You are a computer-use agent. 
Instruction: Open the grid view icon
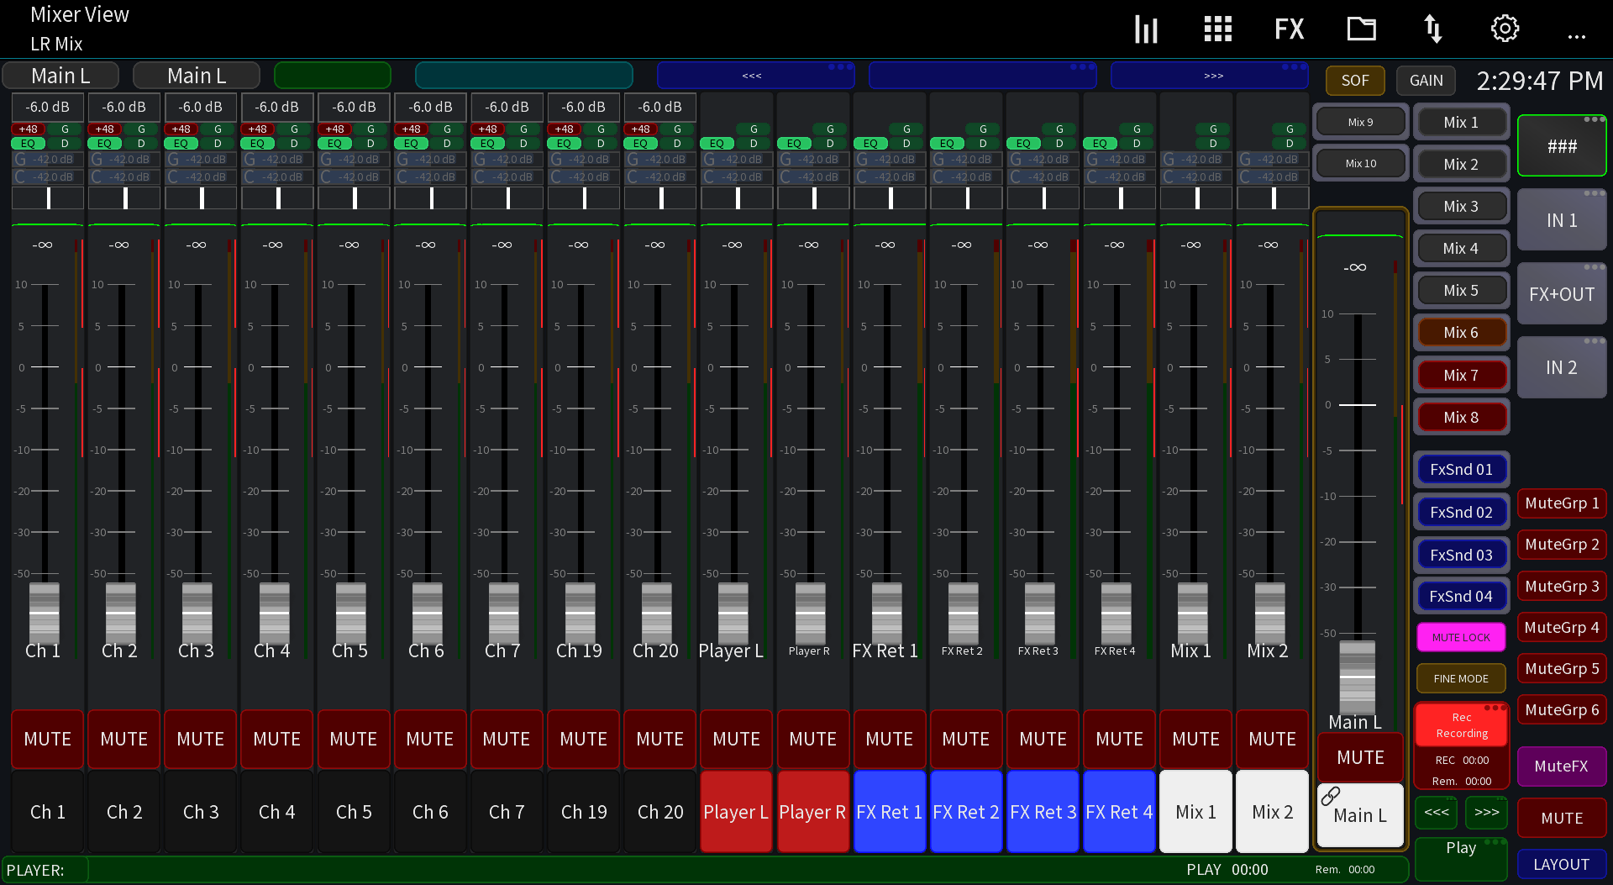(x=1217, y=29)
